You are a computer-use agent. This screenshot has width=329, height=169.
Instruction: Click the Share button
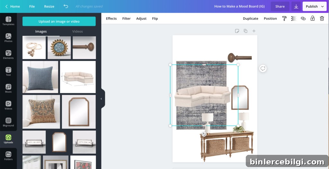[x=280, y=6]
